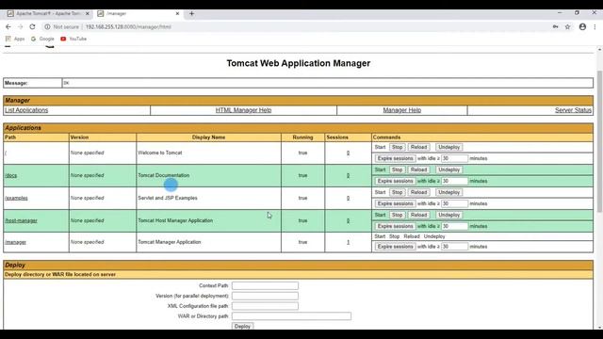Screen dimensions: 603x339
Task: Reload the Welcome to Tomcat application
Action: [x=418, y=147]
